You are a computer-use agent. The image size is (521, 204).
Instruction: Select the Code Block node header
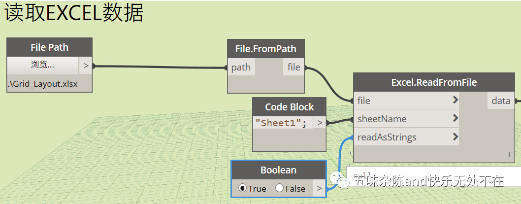click(x=289, y=107)
